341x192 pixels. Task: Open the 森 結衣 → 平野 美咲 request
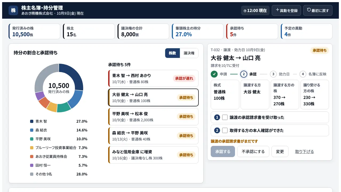(x=153, y=136)
